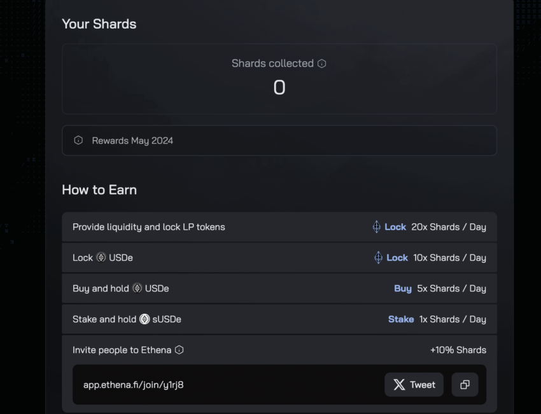Copy the referral link with copy icon

pyautogui.click(x=465, y=385)
